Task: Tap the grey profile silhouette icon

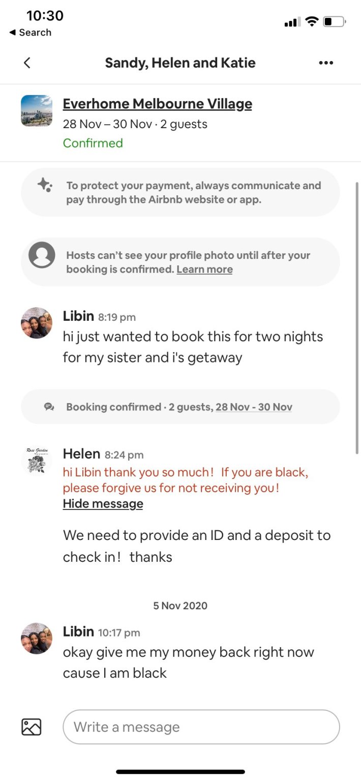Action: point(42,255)
